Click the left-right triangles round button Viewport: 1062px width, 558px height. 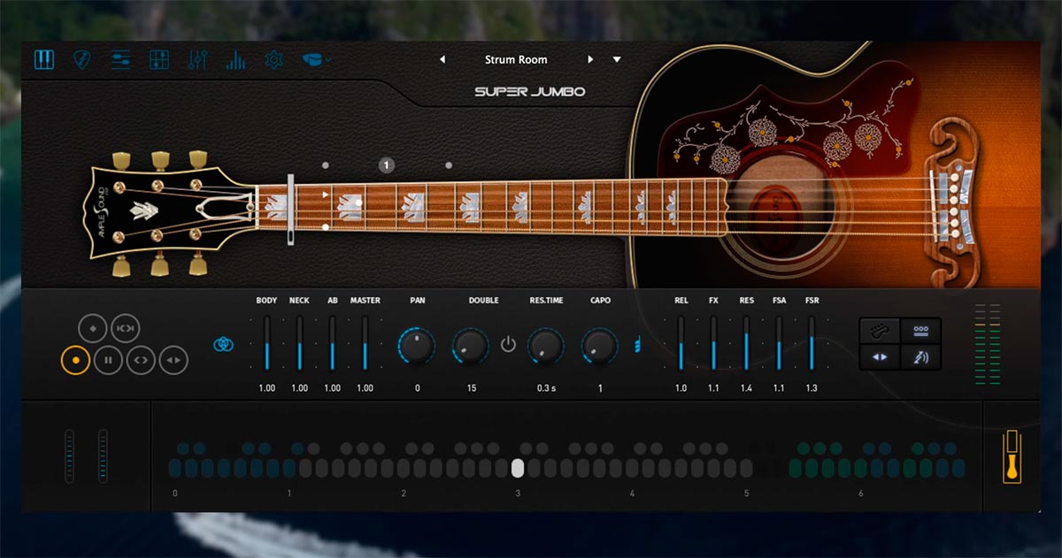tap(174, 360)
